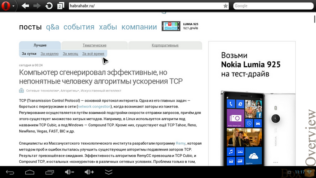
Task: Click the page vertical scrollbar
Action: click(314, 19)
